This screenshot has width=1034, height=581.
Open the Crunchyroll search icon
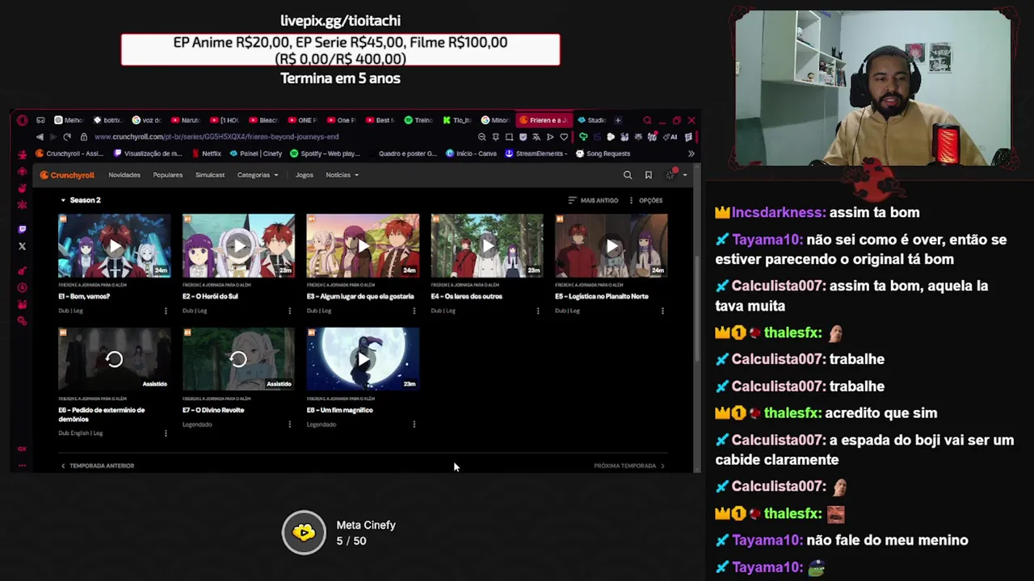click(x=628, y=175)
